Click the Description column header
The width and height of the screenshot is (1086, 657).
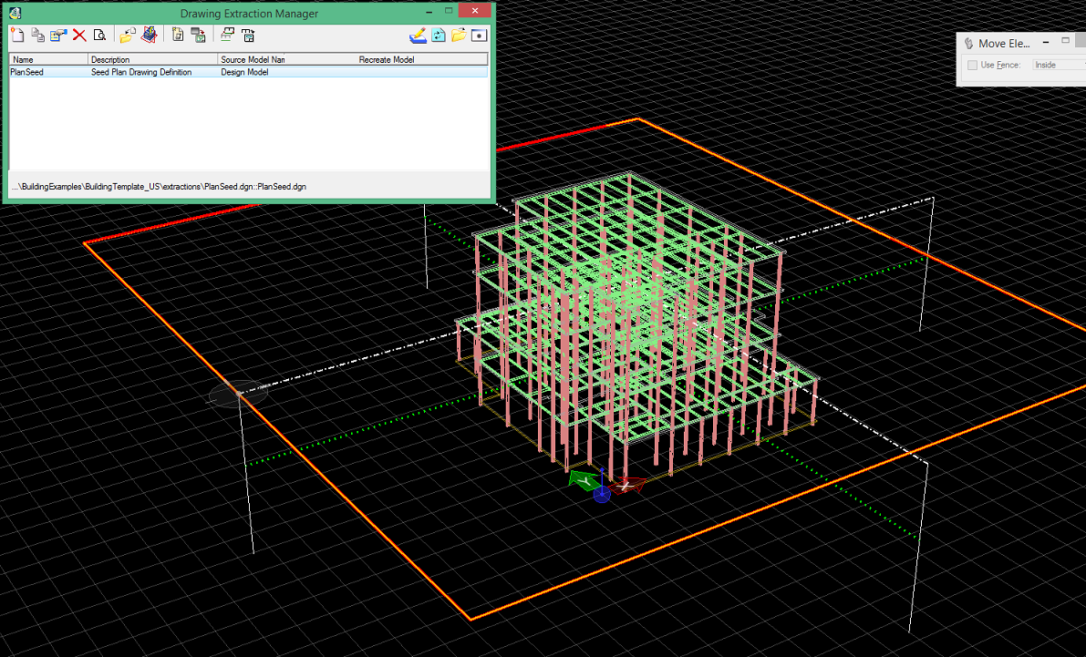(152, 59)
